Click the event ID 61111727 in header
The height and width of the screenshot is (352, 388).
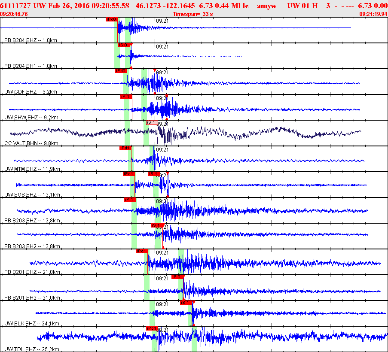point(15,5)
